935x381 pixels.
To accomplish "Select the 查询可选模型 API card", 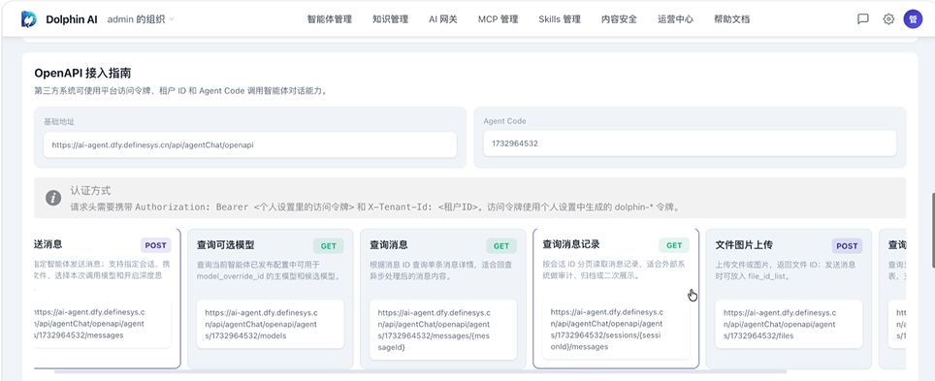I will pyautogui.click(x=271, y=299).
